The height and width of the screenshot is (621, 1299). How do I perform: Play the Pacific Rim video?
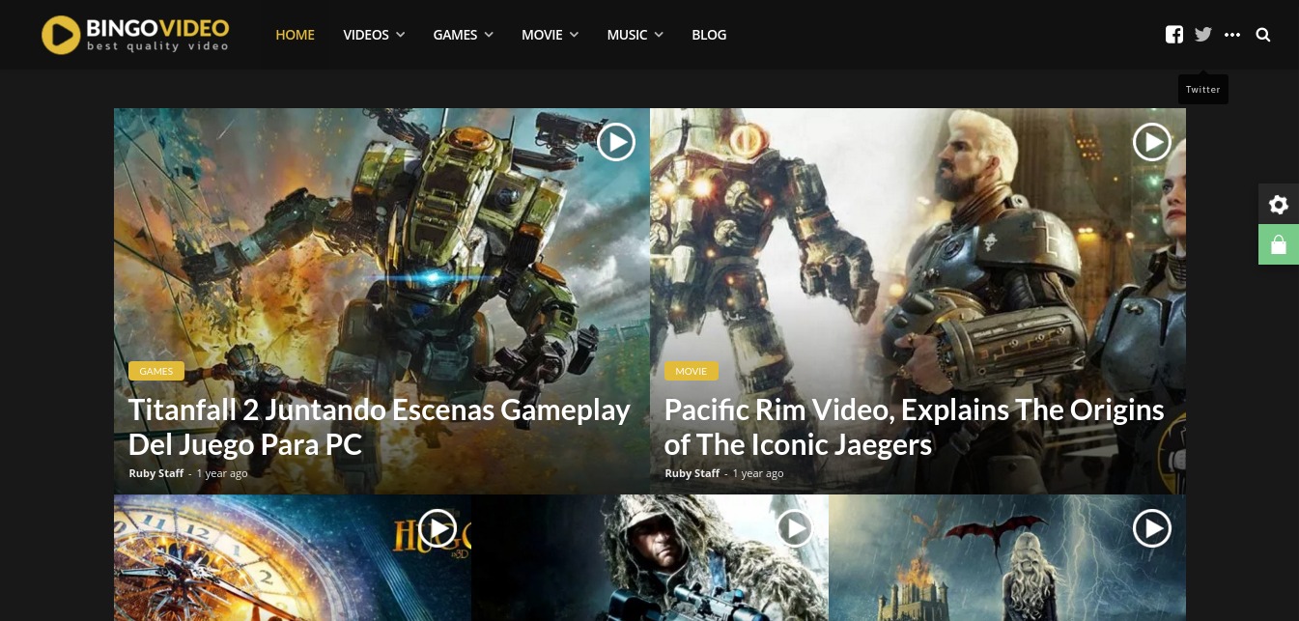coord(1152,142)
